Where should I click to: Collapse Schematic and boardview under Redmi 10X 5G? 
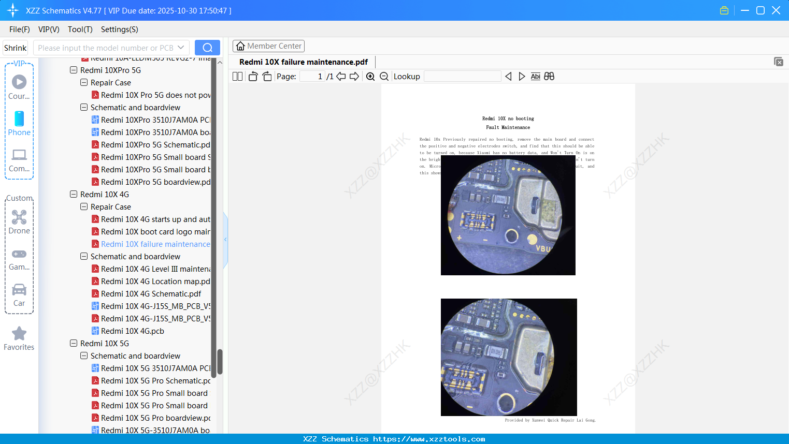84,356
